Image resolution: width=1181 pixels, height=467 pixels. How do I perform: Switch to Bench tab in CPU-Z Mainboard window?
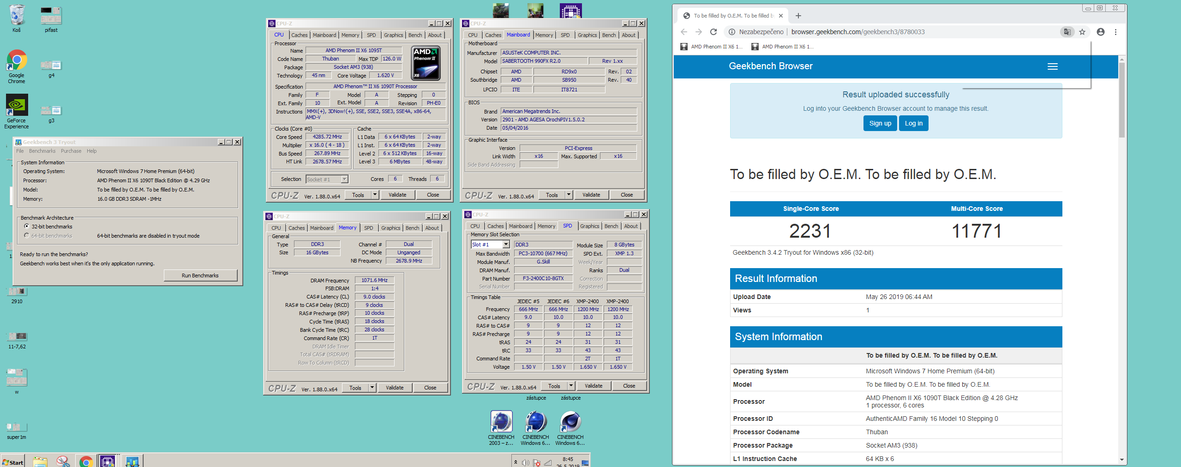coord(609,35)
